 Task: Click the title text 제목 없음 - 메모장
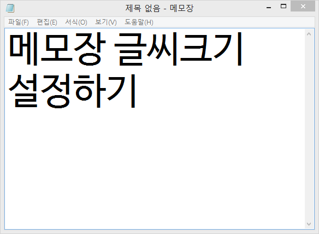tap(159, 8)
